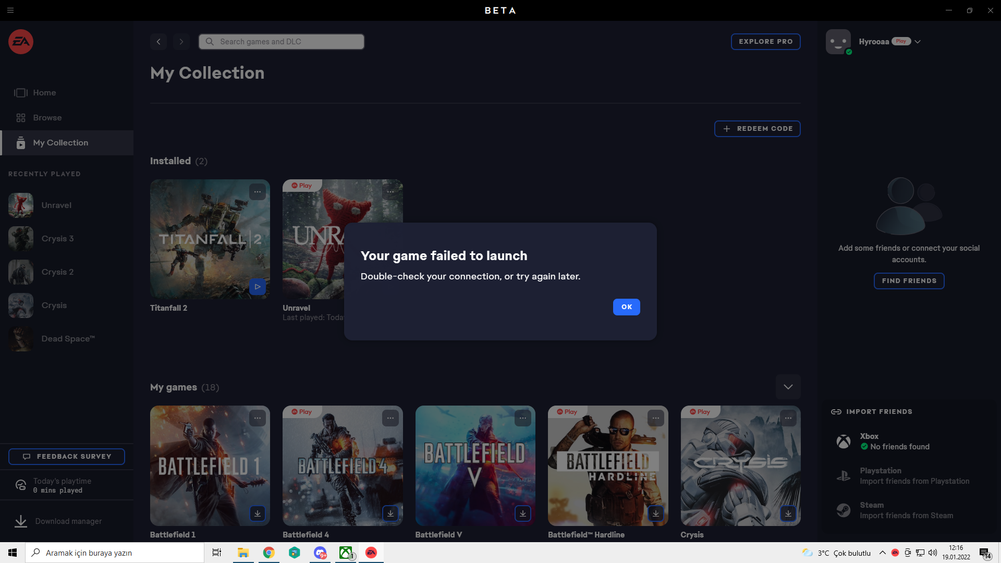Expand the Hyrooaa account dropdown chevron
The height and width of the screenshot is (563, 1001).
pos(918,42)
